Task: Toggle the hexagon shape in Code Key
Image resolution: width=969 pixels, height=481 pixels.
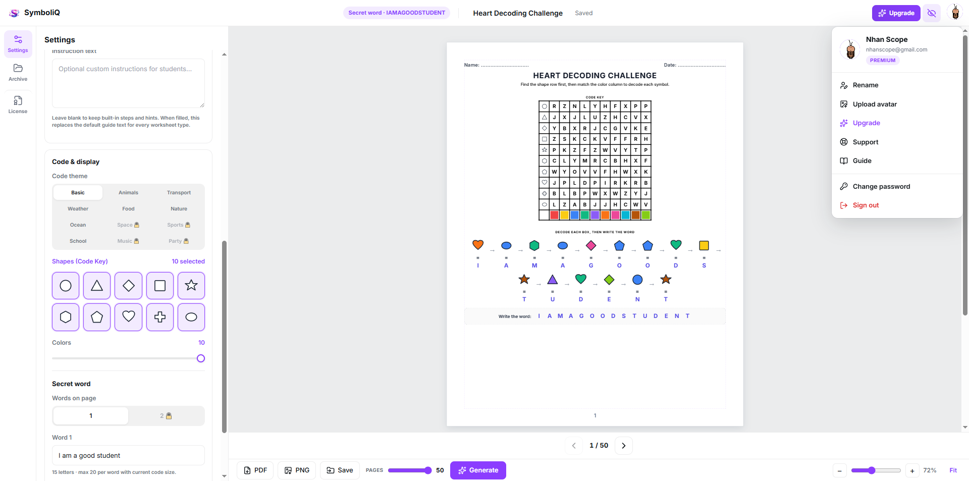Action: pyautogui.click(x=66, y=317)
